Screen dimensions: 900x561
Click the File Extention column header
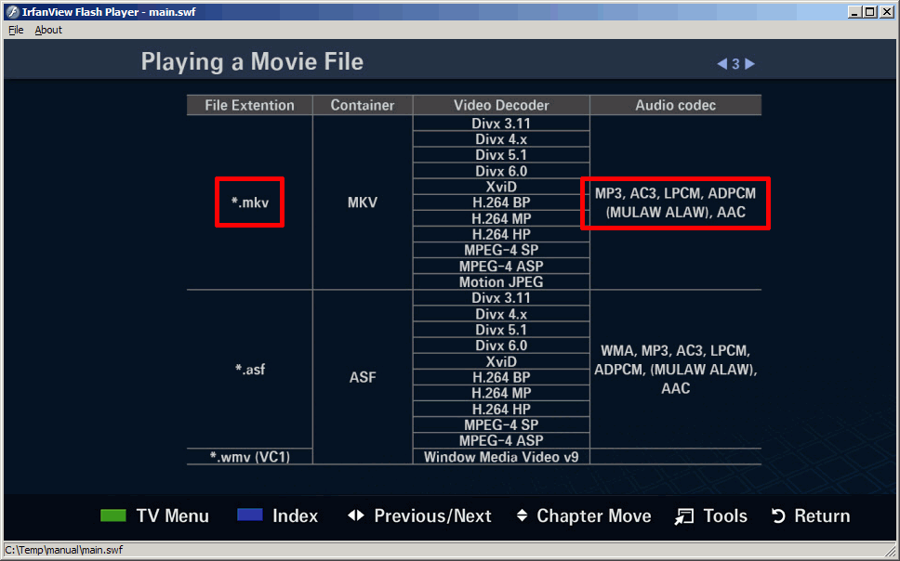point(250,105)
